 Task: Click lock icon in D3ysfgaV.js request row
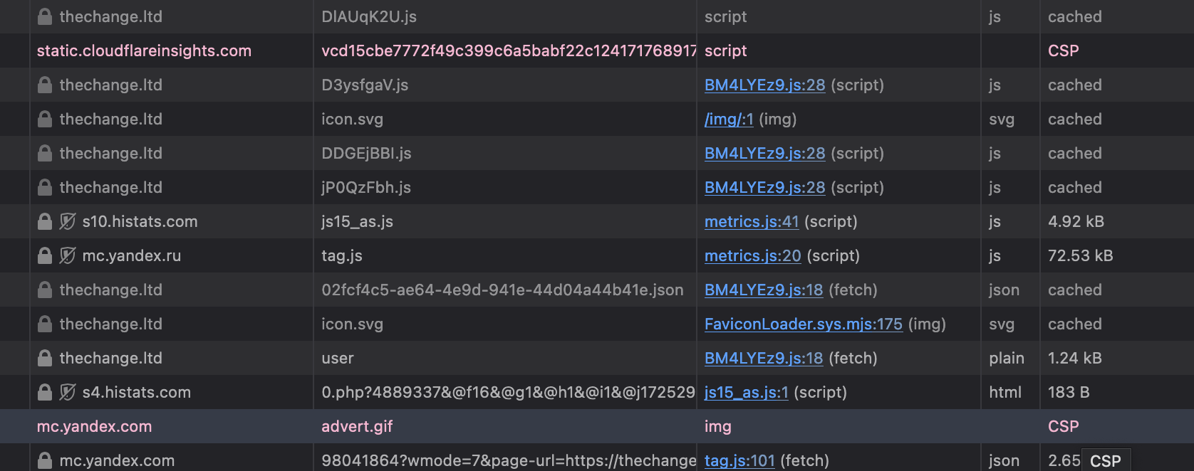point(45,85)
